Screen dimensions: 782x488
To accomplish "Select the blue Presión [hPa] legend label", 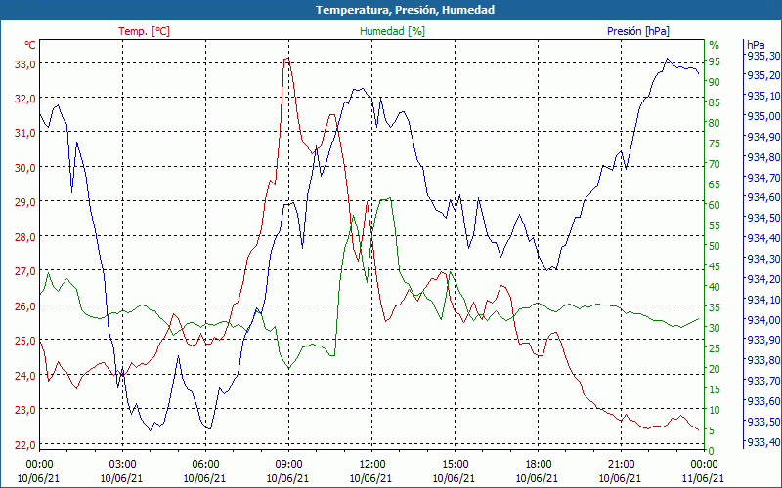I will tap(638, 31).
